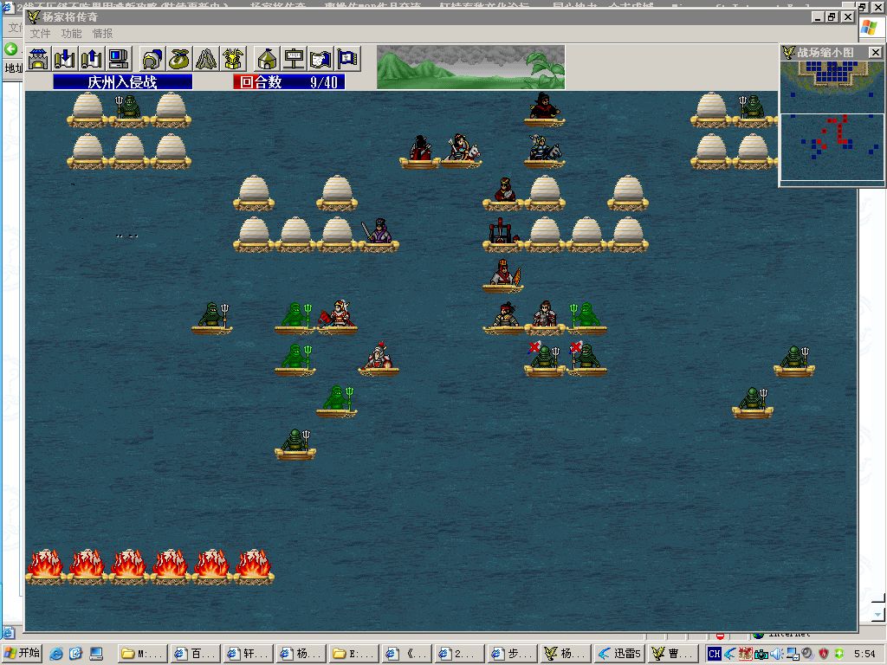Select the dark-red hat swordsman at top

coord(544,108)
